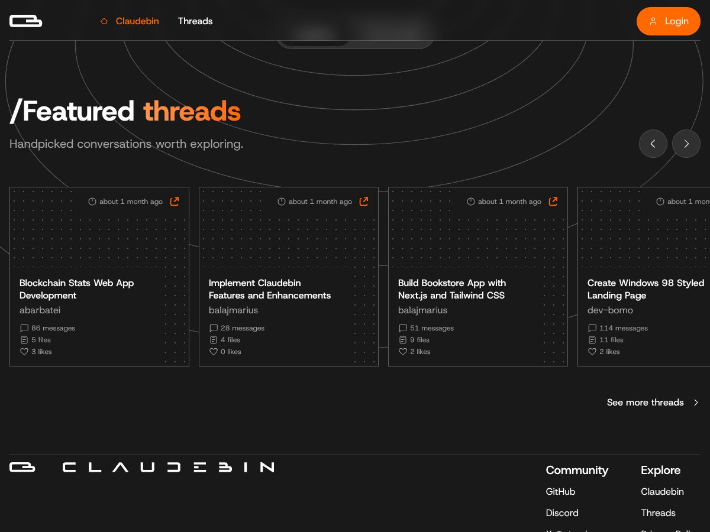Viewport: 710px width, 532px height.
Task: Click clock icon on Blockchain Stats card
Action: tap(92, 202)
